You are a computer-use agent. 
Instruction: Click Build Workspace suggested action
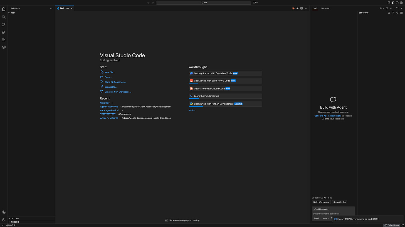pos(321,202)
